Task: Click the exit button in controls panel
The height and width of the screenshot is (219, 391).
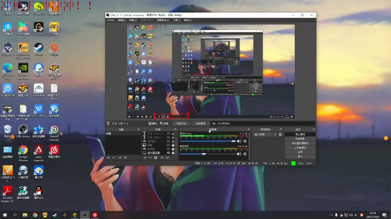Action: (300, 157)
